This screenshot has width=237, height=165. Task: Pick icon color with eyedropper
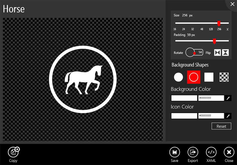(x=228, y=116)
